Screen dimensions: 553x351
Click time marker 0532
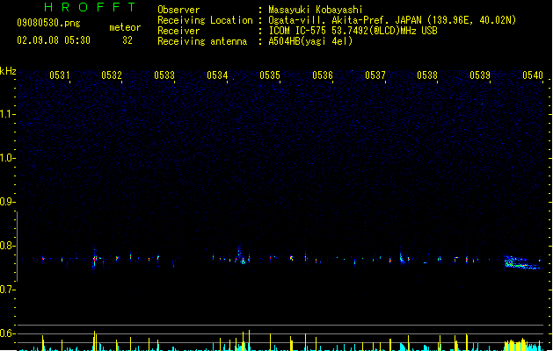112,75
